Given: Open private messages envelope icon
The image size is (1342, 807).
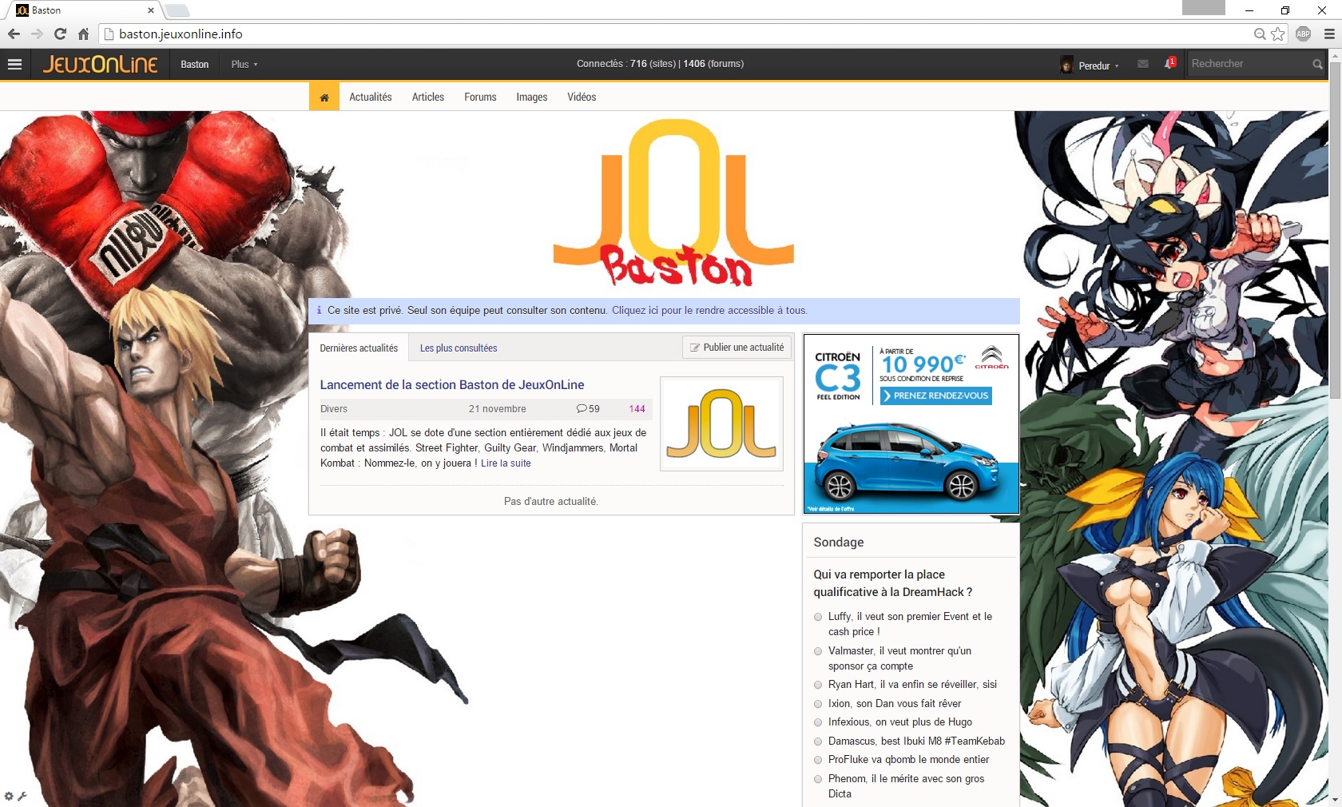Looking at the screenshot, I should click(x=1143, y=64).
